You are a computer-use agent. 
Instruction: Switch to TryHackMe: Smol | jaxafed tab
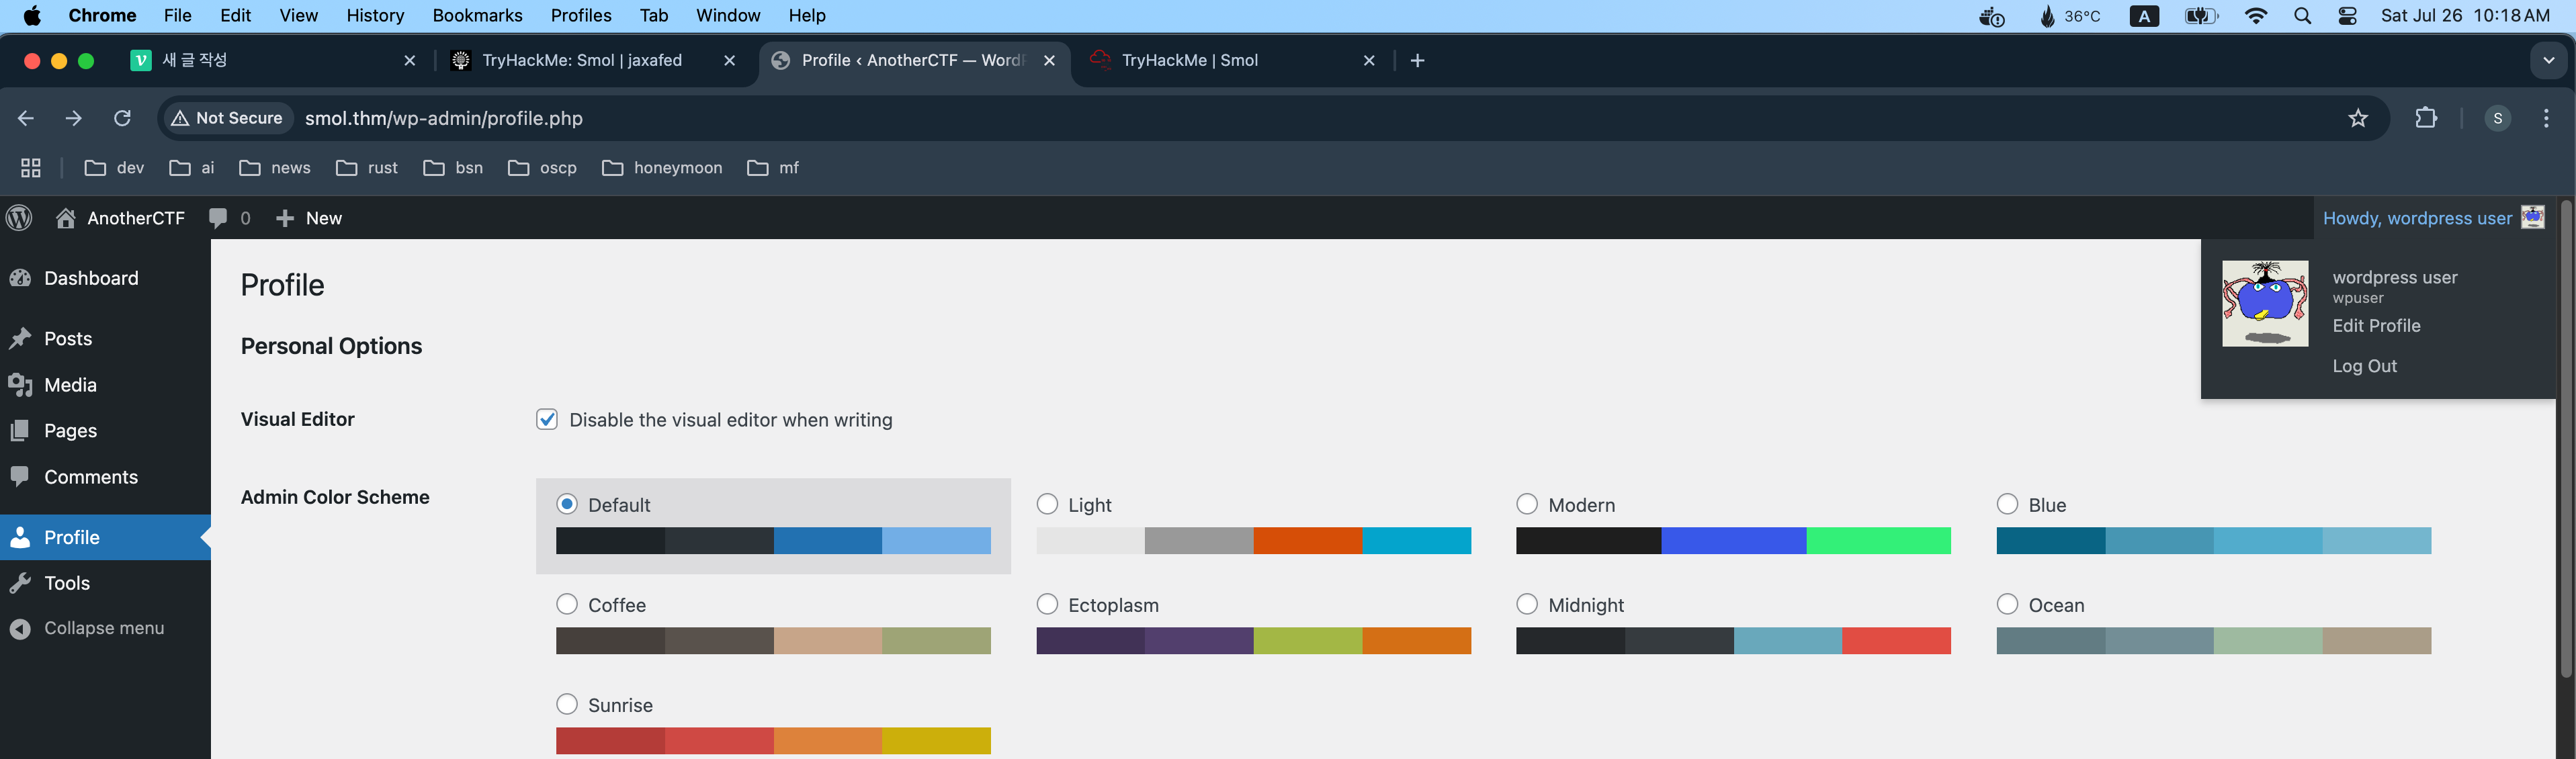582,60
